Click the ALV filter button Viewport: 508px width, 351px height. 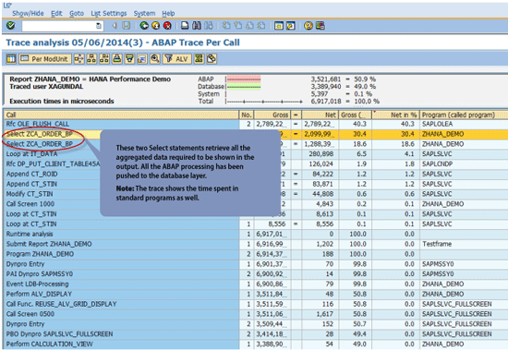[x=176, y=59]
